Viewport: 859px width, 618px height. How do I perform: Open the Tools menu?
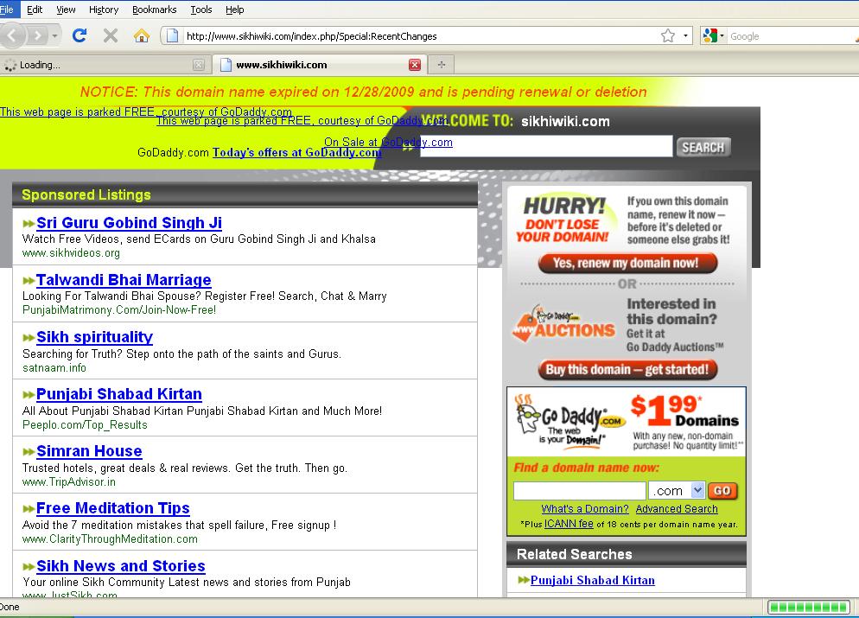pyautogui.click(x=201, y=10)
